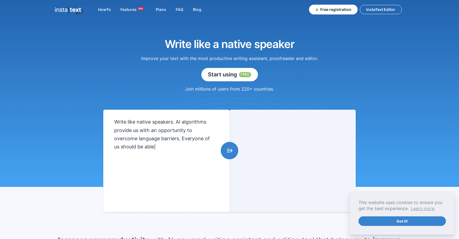Viewport: 459px width, 239px height.
Task: Click the Free registration button
Action: click(333, 10)
